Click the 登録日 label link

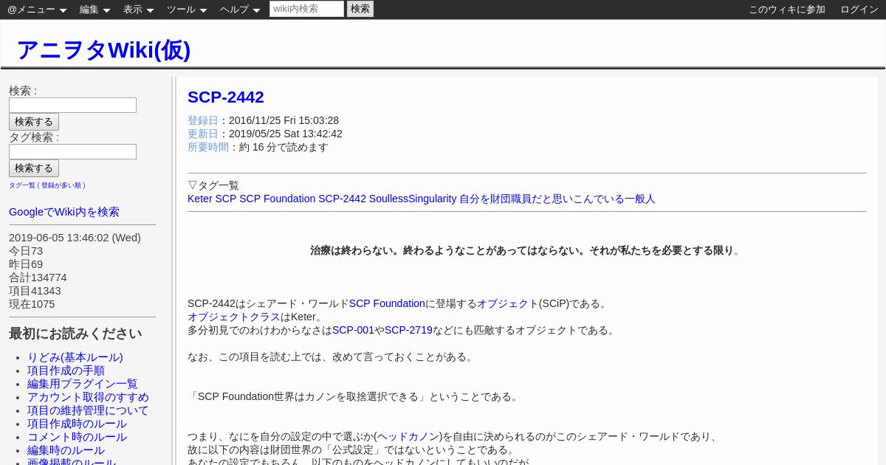[x=203, y=120]
